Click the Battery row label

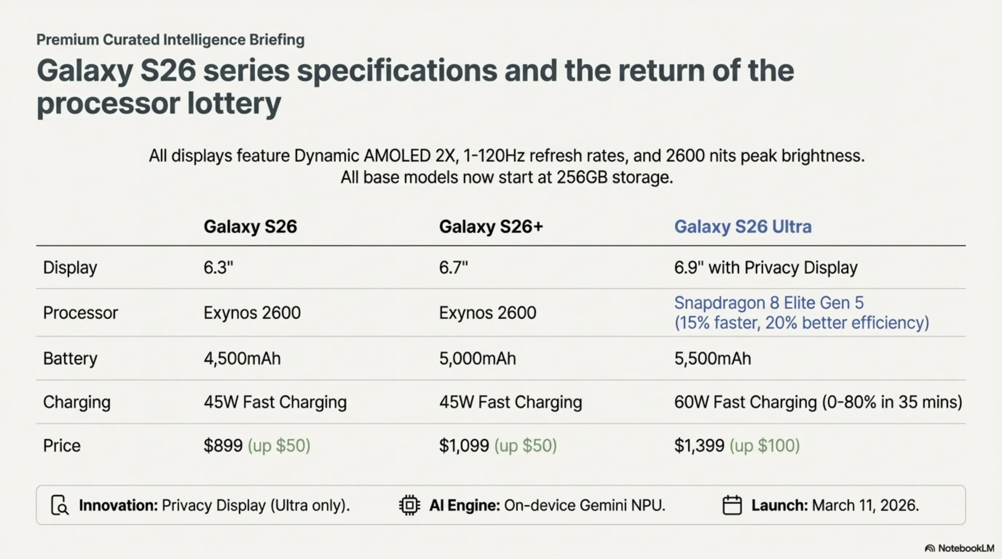pos(70,358)
